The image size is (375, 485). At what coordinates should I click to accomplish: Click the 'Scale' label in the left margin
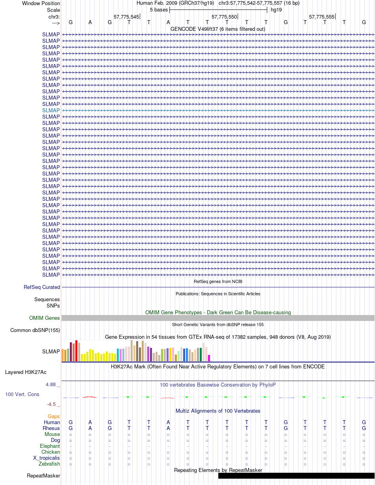coord(53,10)
